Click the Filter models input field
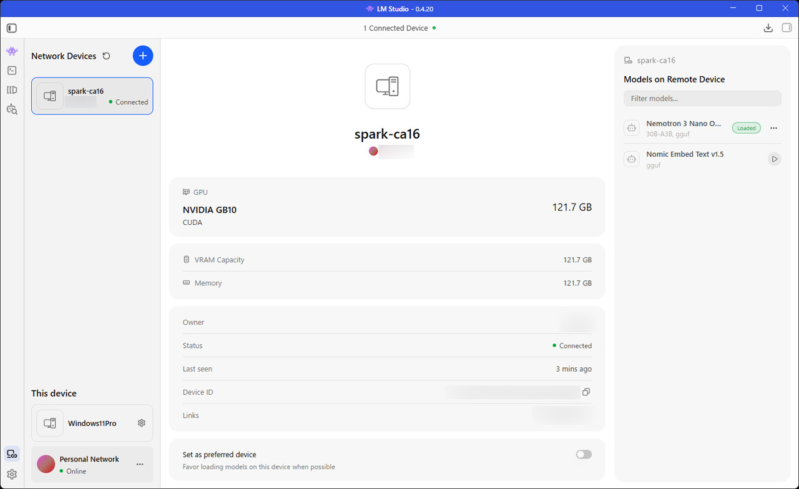Screen dimensions: 799x489 pyautogui.click(x=702, y=98)
